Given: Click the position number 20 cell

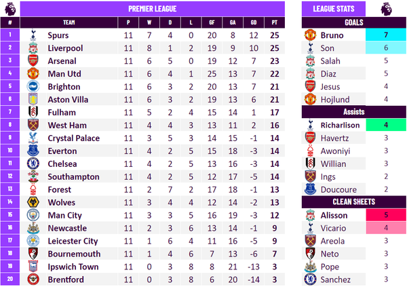Looking at the screenshot, I should pos(10,279).
